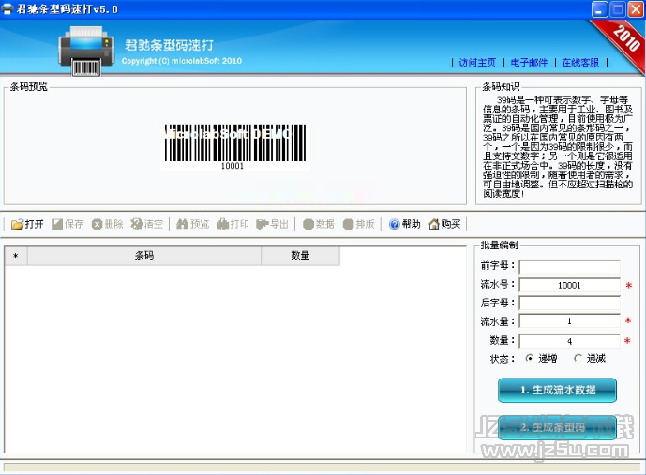
Task: Click the 打印 print toolbar icon
Action: click(x=222, y=224)
